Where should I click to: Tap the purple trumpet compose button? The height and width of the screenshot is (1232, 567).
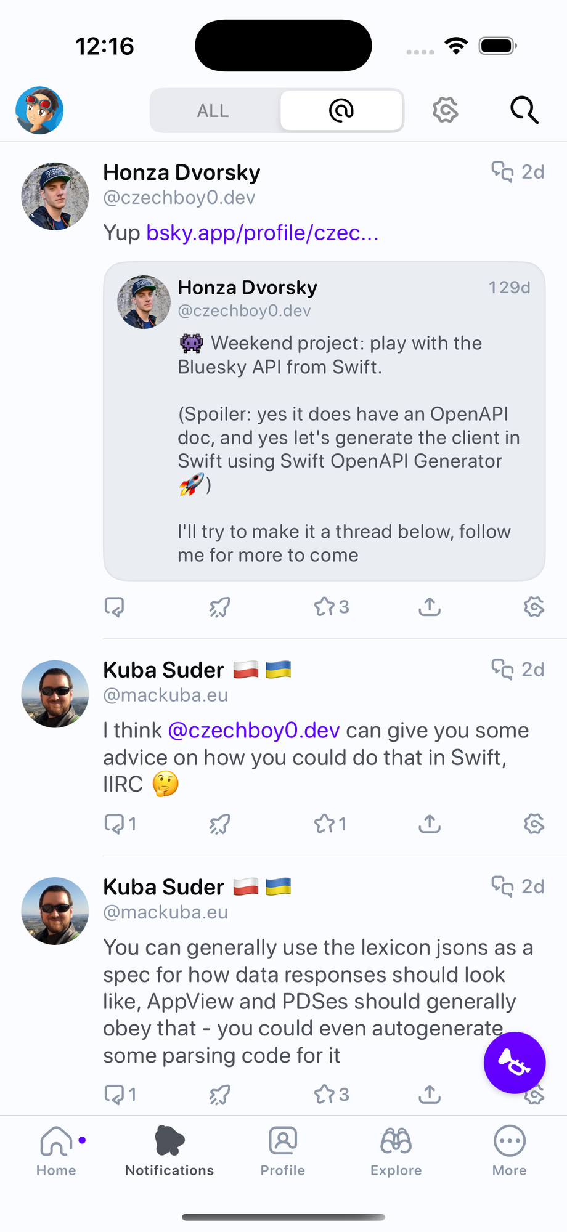click(515, 1063)
